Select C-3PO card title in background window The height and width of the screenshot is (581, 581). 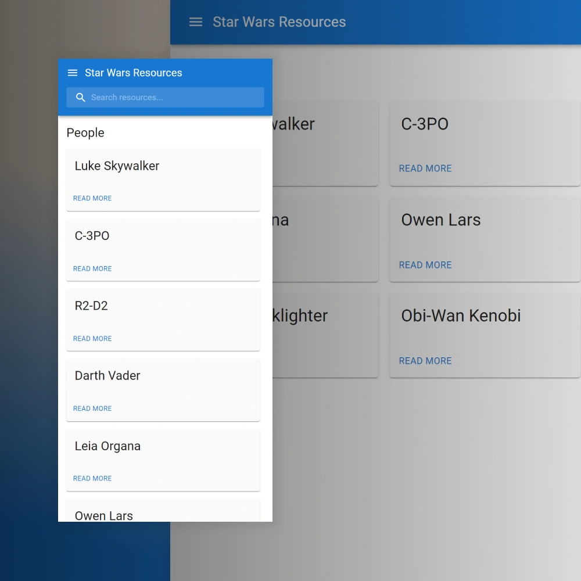click(x=425, y=124)
